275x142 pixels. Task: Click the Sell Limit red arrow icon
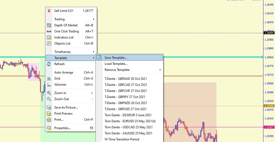tap(49, 11)
